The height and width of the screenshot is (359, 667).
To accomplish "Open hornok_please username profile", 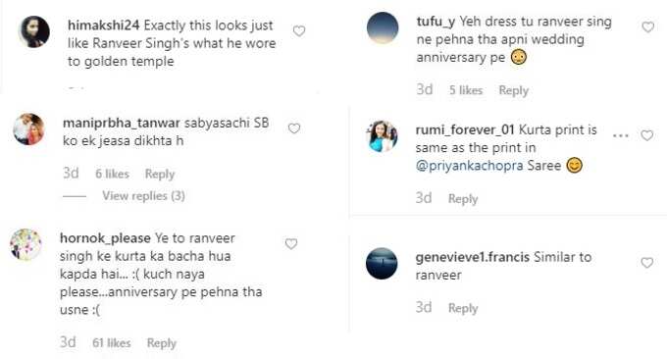I will point(105,238).
